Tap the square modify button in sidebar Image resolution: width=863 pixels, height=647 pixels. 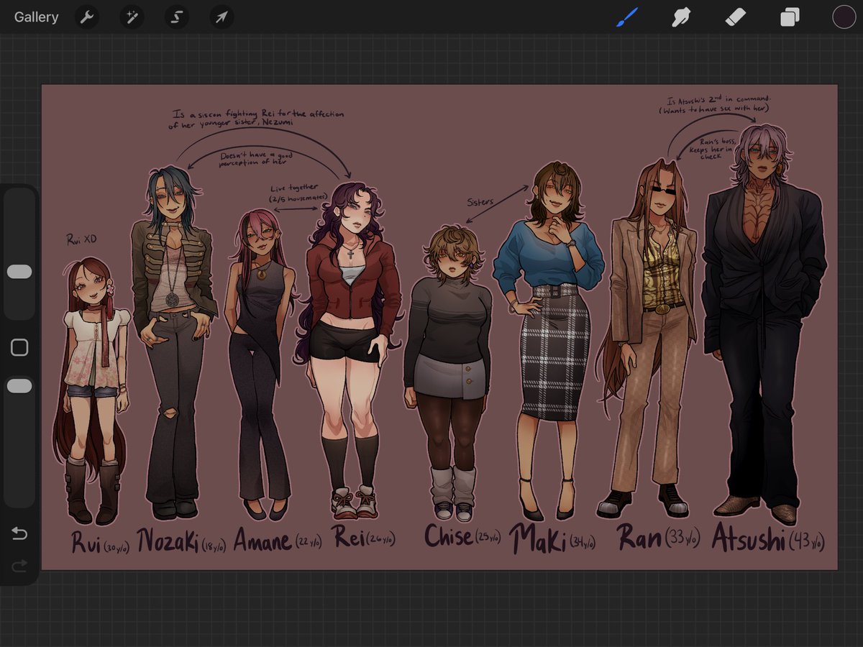(19, 348)
